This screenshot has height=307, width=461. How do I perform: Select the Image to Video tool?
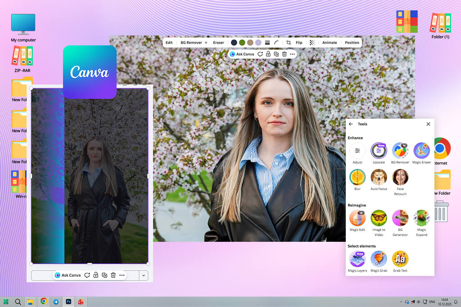[379, 218]
